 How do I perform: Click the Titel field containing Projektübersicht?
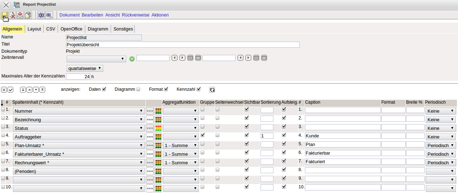coord(183,45)
